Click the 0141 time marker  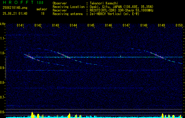click(x=20, y=25)
